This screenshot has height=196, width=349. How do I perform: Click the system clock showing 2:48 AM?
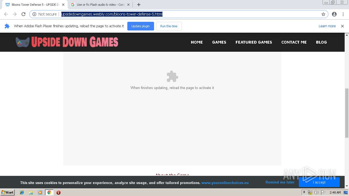335,192
